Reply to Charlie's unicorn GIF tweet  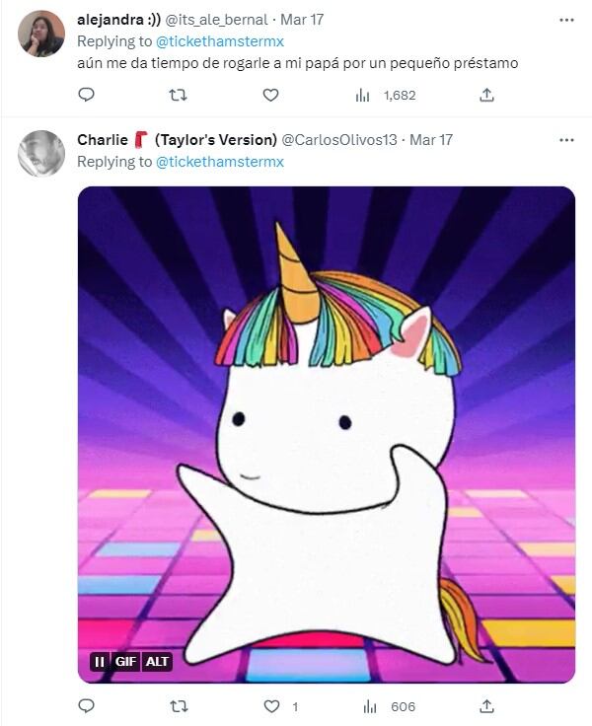point(86,706)
